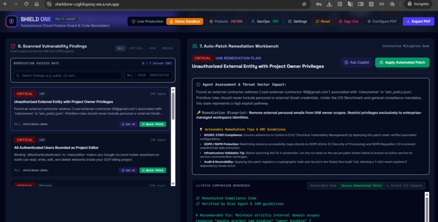438x222 pixels.
Task: Open the Posture 25/100 score indicator
Action: coord(226,22)
